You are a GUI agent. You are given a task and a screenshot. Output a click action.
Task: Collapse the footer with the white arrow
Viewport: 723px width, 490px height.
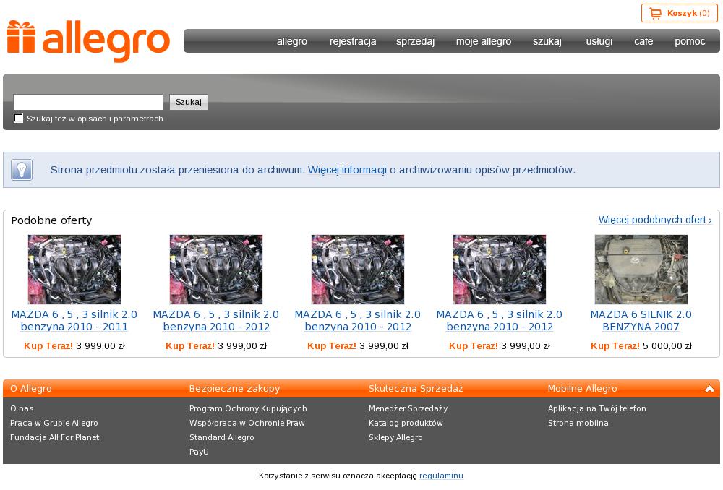point(709,389)
